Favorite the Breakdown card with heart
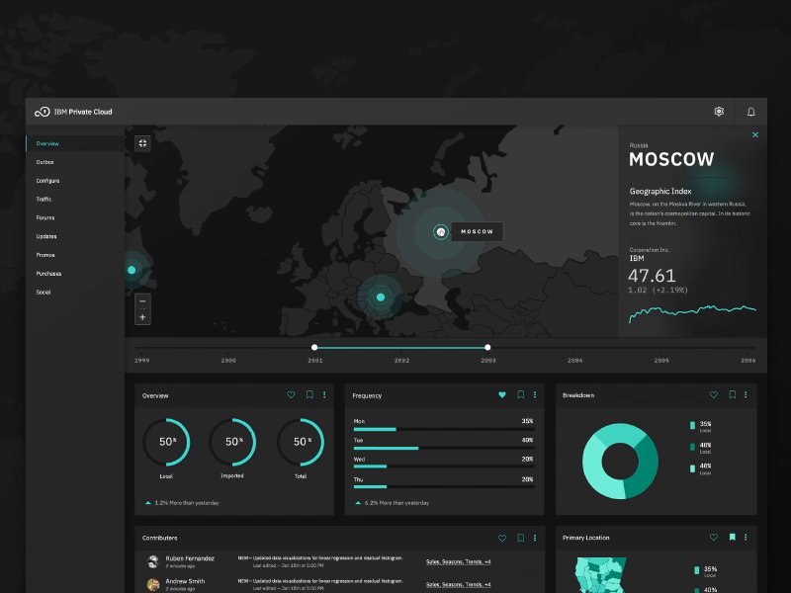 click(x=713, y=394)
